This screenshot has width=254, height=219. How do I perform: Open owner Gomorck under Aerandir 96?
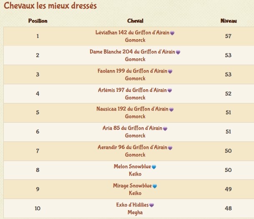click(135, 155)
